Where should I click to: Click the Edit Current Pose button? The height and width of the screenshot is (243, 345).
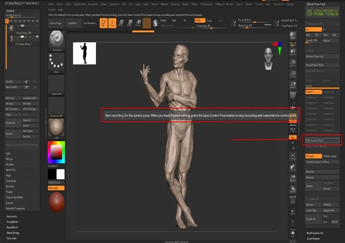pyautogui.click(x=322, y=140)
